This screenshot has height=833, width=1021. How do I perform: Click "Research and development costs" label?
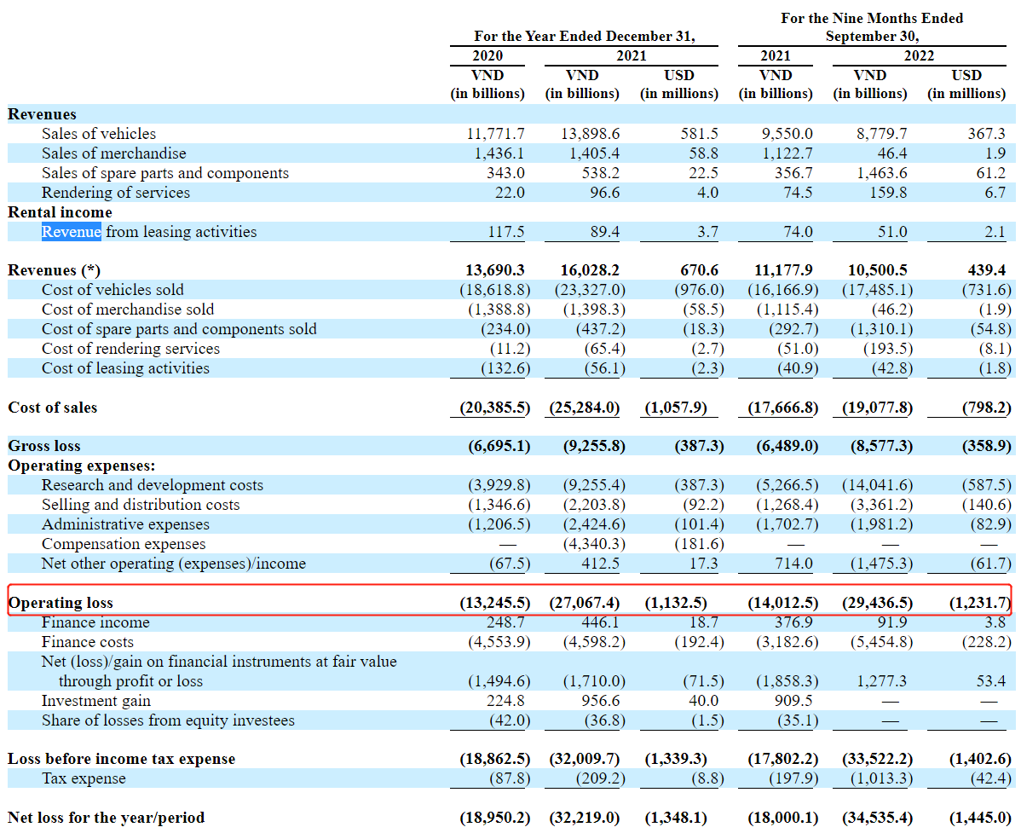tap(153, 485)
